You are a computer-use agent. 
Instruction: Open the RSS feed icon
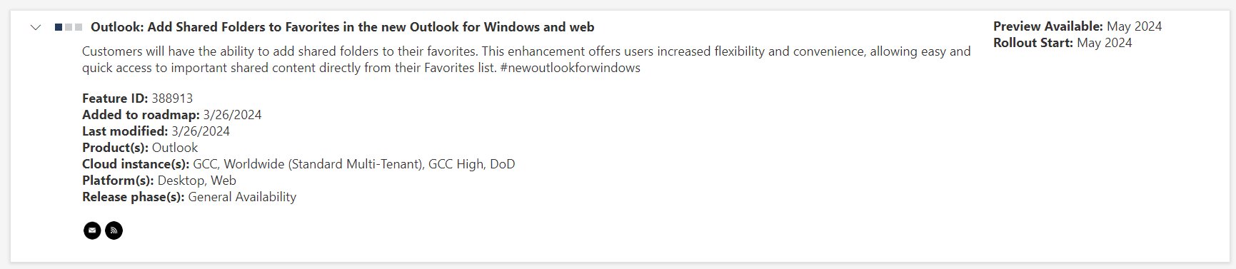point(114,230)
